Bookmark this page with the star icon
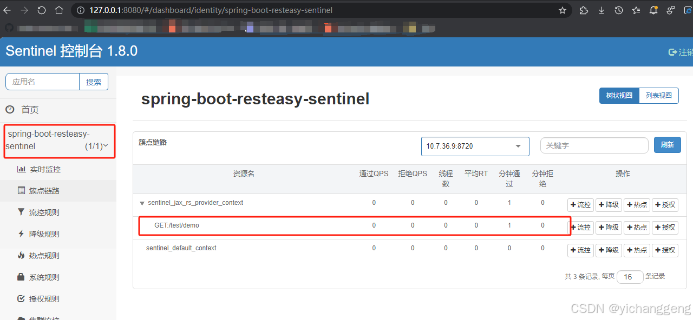The image size is (693, 320). pyautogui.click(x=563, y=10)
